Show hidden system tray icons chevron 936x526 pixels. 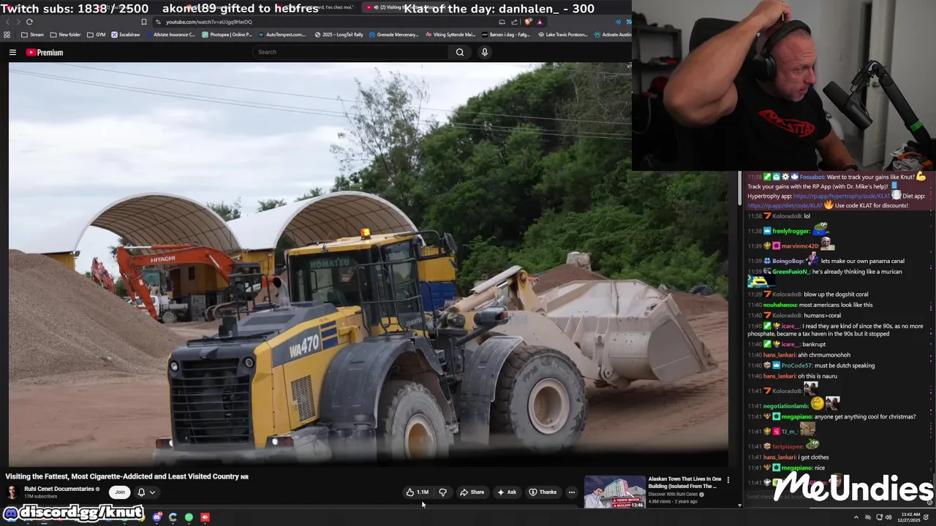tap(856, 517)
